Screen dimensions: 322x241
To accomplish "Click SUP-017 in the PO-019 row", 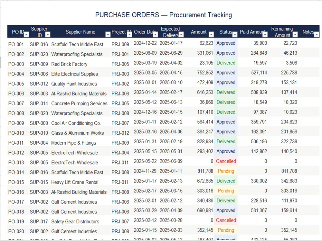I will pyautogui.click(x=39, y=221).
